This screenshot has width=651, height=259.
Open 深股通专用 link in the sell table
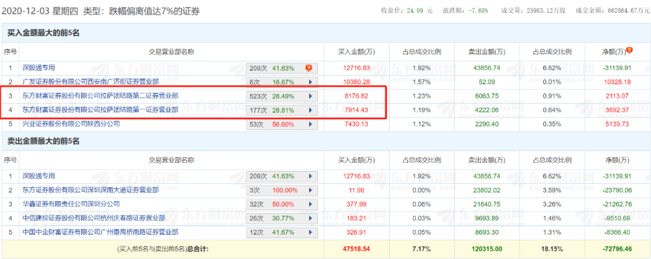pos(38,176)
